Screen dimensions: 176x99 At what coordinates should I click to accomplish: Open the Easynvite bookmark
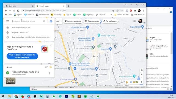[100, 15]
